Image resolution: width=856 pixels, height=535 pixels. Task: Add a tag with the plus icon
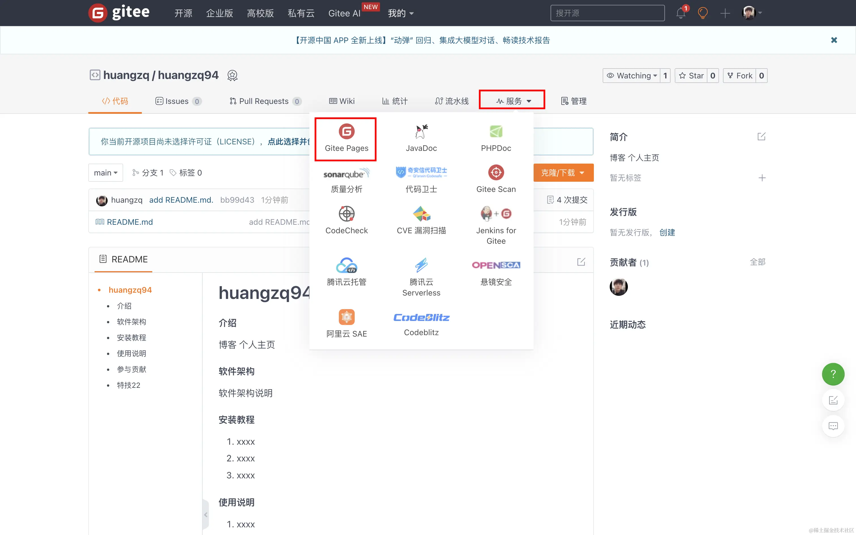click(762, 178)
